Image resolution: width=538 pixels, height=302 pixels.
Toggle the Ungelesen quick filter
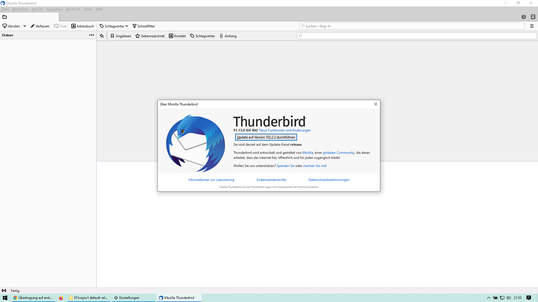click(121, 36)
